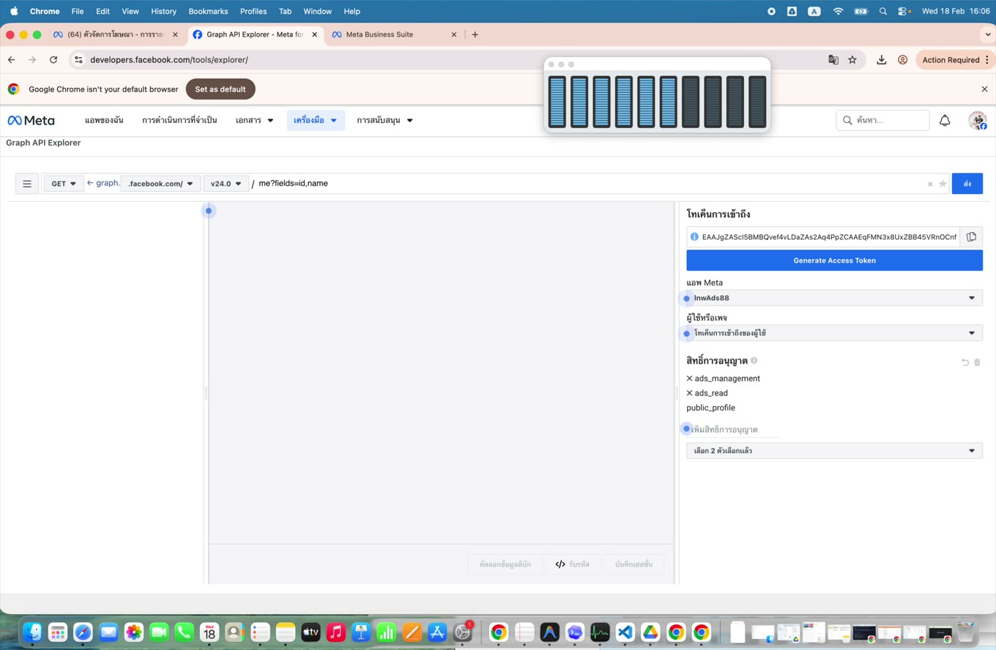996x650 pixels.
Task: Copy the access token via copy icon
Action: [x=971, y=236]
